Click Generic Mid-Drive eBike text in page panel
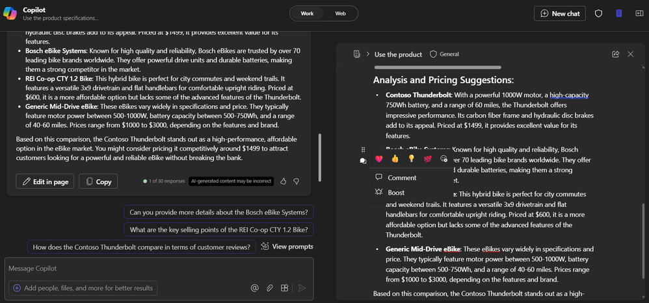The width and height of the screenshot is (649, 303). [423, 249]
